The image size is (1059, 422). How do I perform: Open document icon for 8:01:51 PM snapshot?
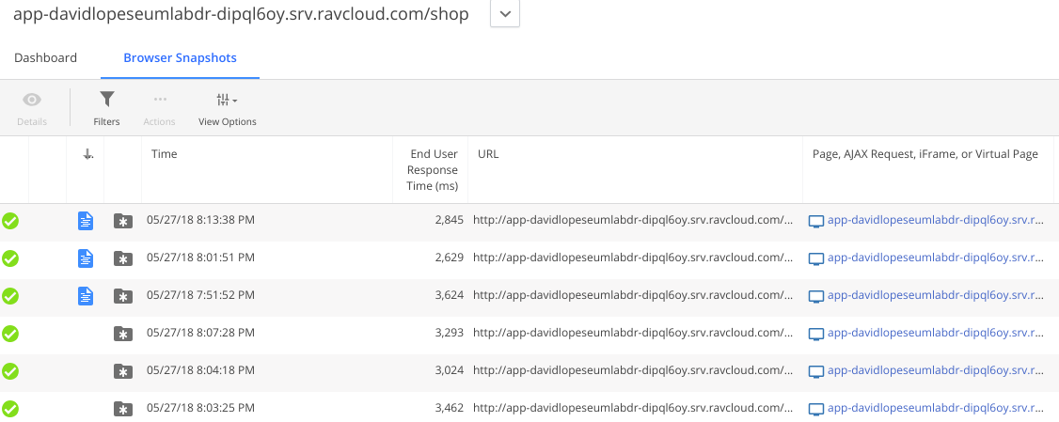pyautogui.click(x=86, y=258)
